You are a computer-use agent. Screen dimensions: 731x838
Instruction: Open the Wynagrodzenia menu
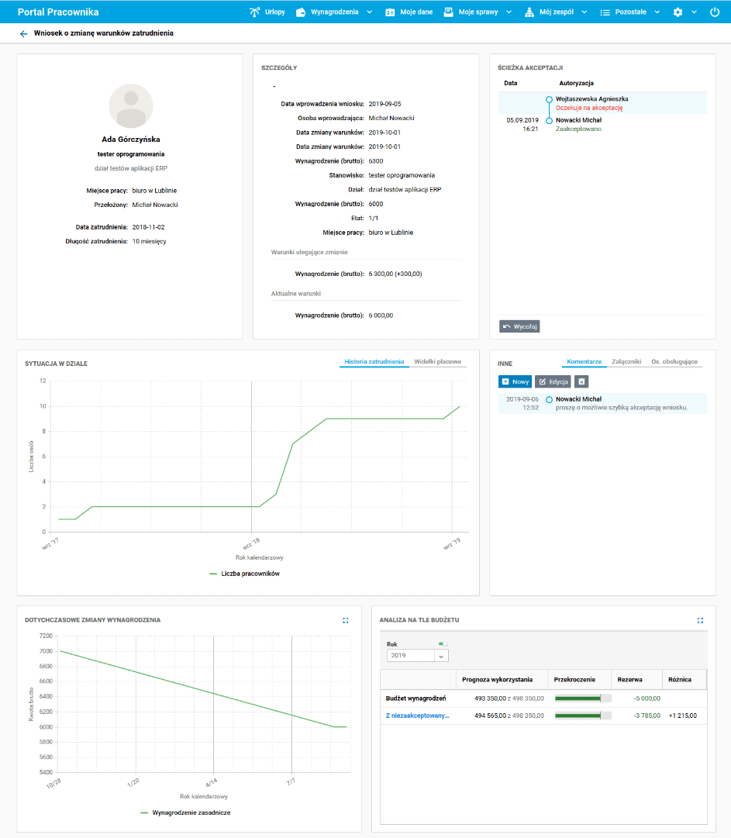point(334,12)
